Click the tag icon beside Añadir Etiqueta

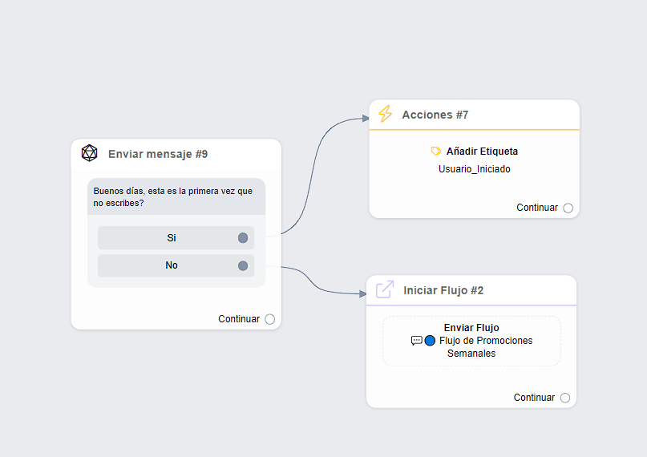[x=436, y=151]
